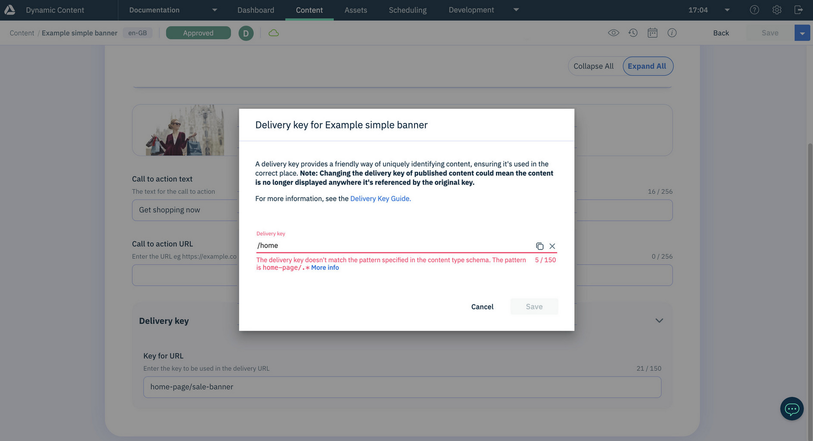The image size is (813, 441).
Task: Click the 17:04 time display
Action: click(x=698, y=10)
